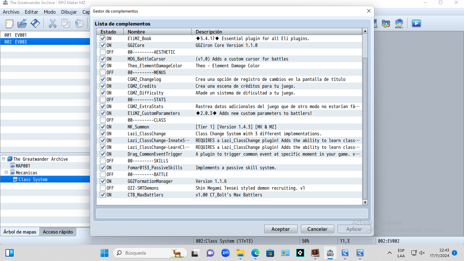
Task: Open the Windows Start menu
Action: 104,253
